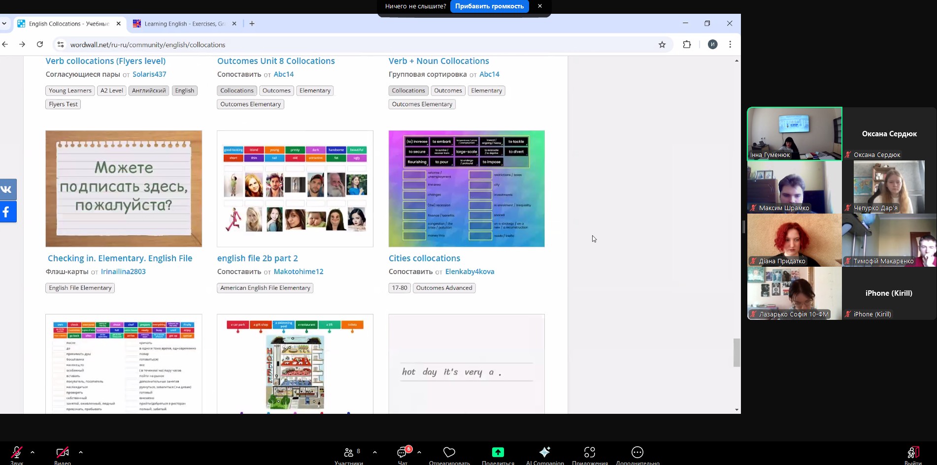This screenshot has height=465, width=937.
Task: Open english file 2b part 2 link
Action: pyautogui.click(x=257, y=258)
